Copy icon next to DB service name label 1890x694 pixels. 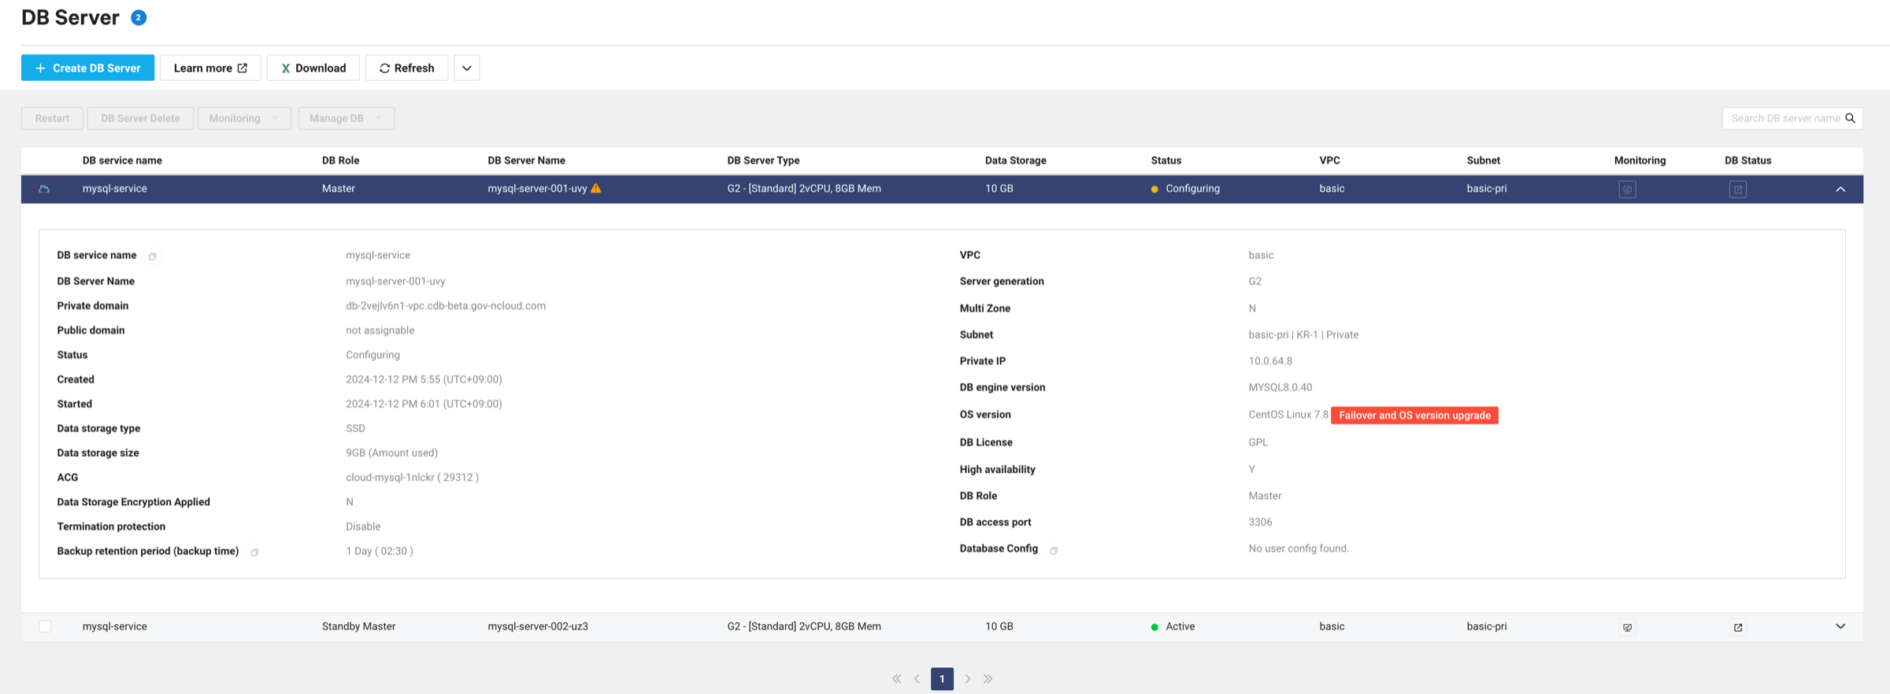coord(153,257)
